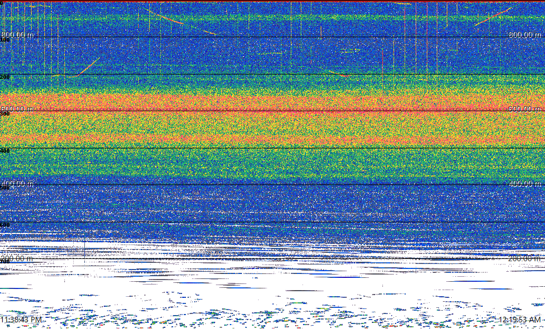Image resolution: width=545 pixels, height=329 pixels.
Task: Click the 11:38:43 PM start time label
Action: tap(21, 320)
